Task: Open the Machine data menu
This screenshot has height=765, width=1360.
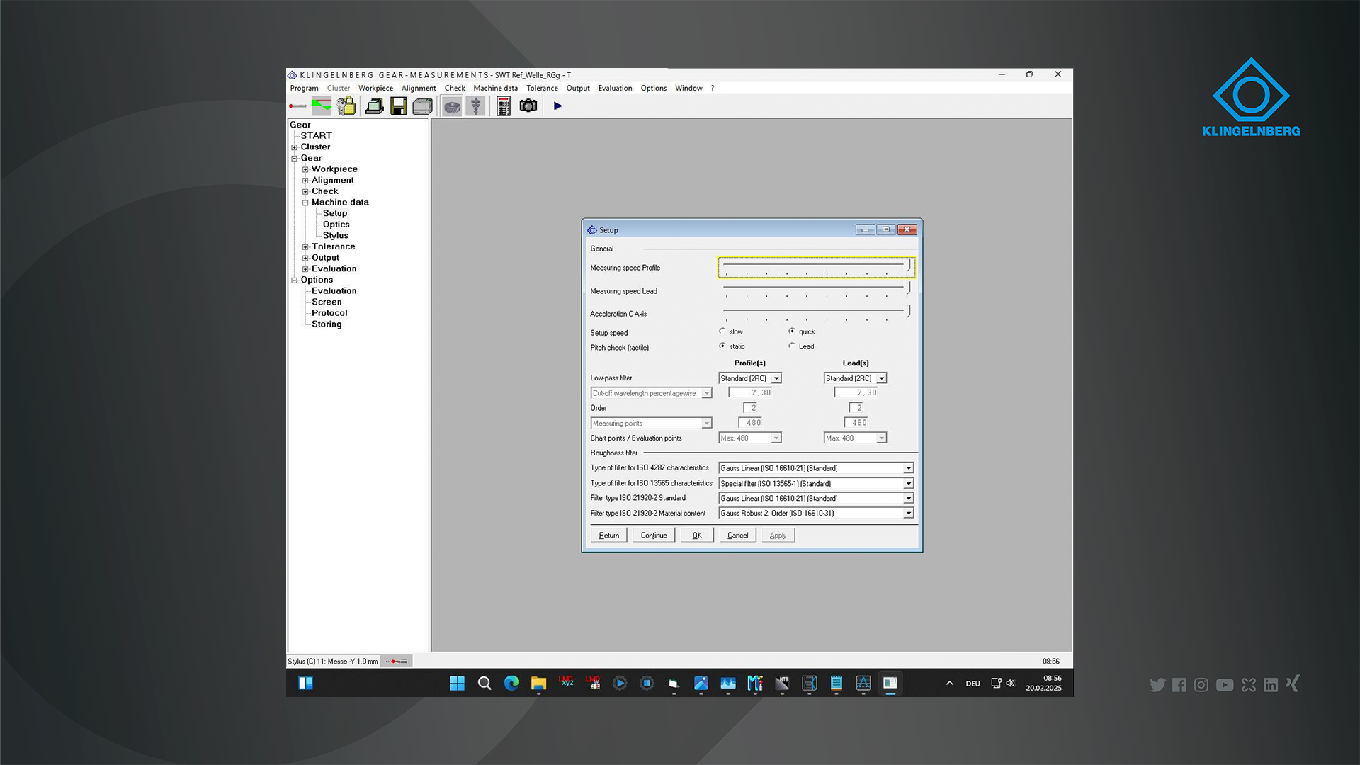Action: point(495,89)
